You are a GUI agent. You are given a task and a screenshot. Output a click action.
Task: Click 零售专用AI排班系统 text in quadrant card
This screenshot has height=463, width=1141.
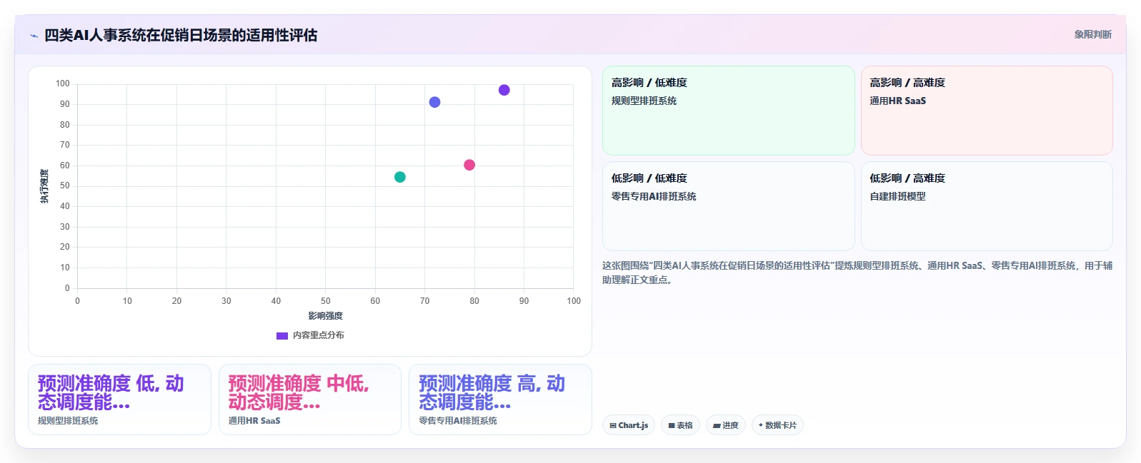pyautogui.click(x=654, y=197)
